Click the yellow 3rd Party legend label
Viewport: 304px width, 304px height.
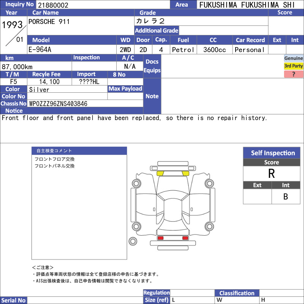pos(294,66)
